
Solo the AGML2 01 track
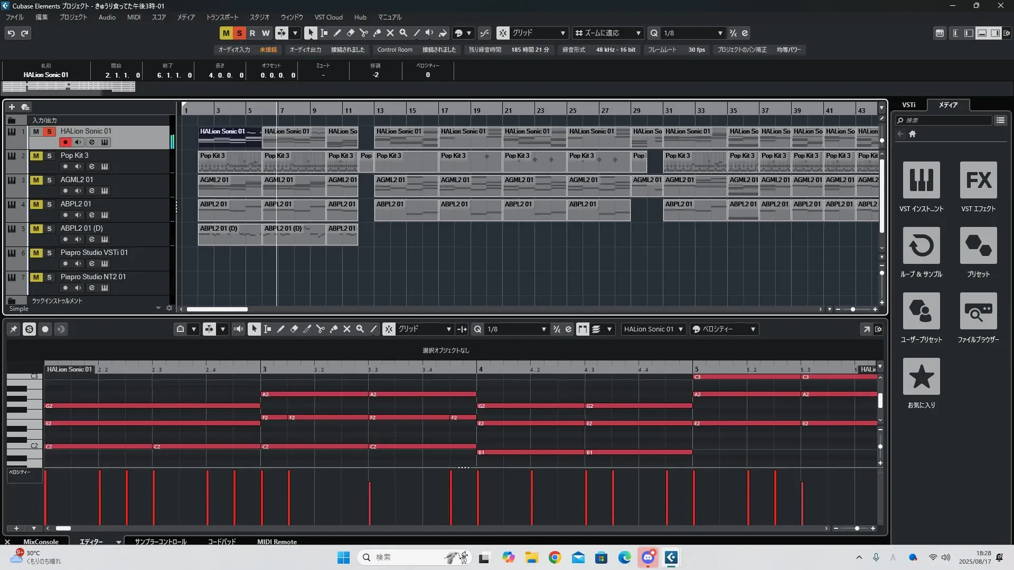(x=49, y=180)
